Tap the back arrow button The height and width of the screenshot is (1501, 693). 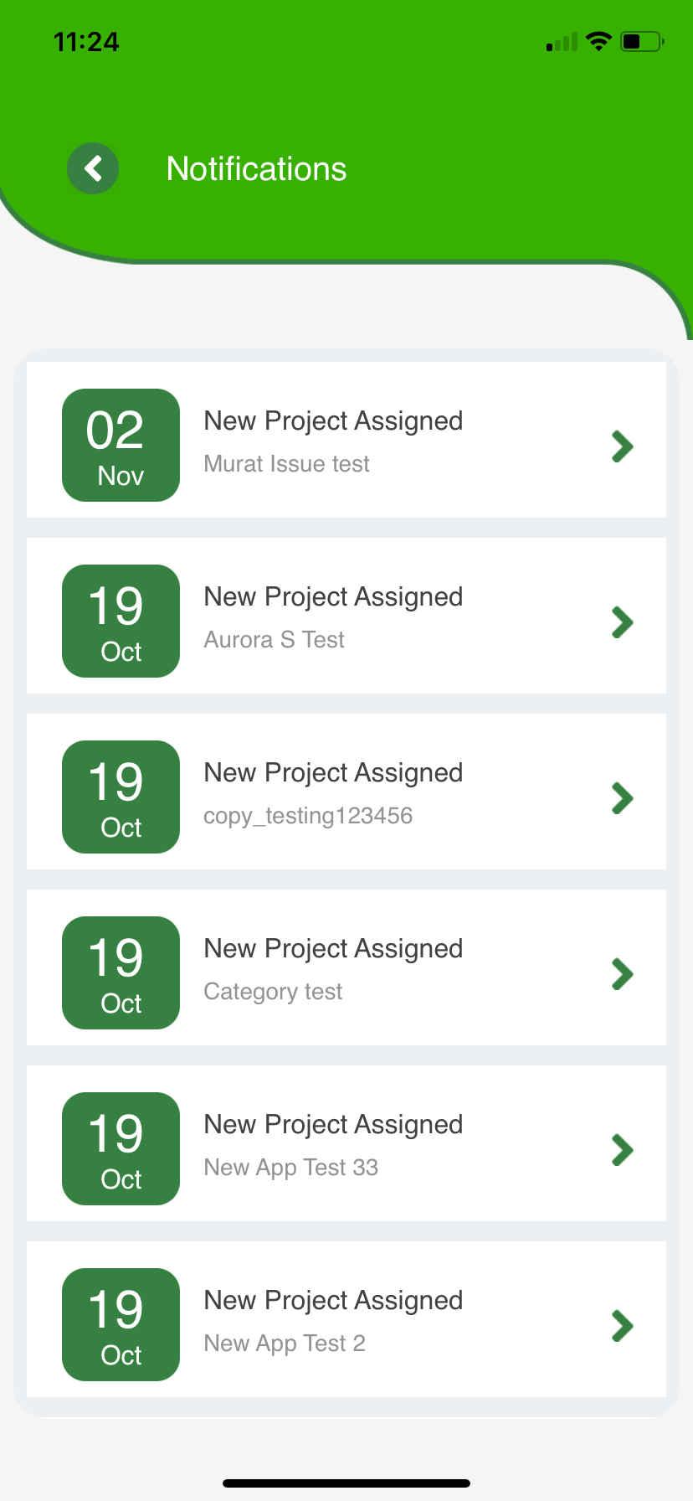(x=93, y=168)
